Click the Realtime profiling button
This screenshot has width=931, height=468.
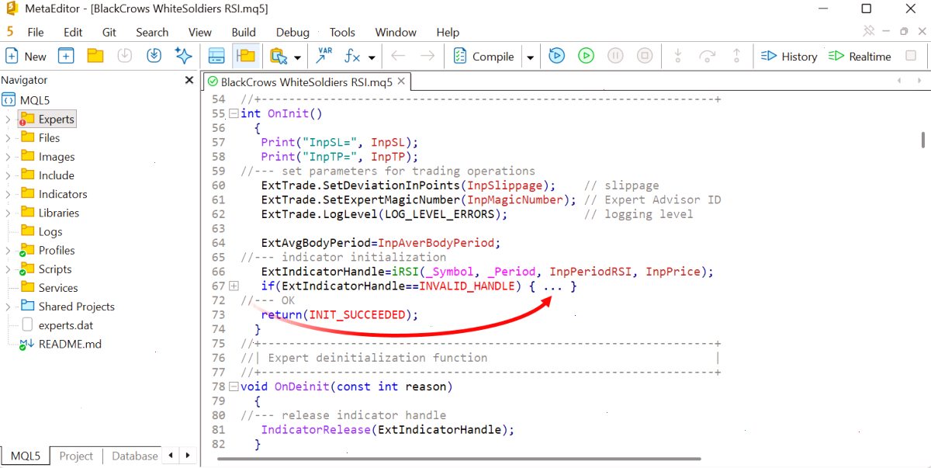point(859,56)
